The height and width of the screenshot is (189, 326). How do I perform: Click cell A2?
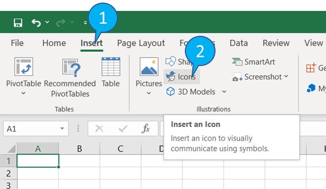38,173
